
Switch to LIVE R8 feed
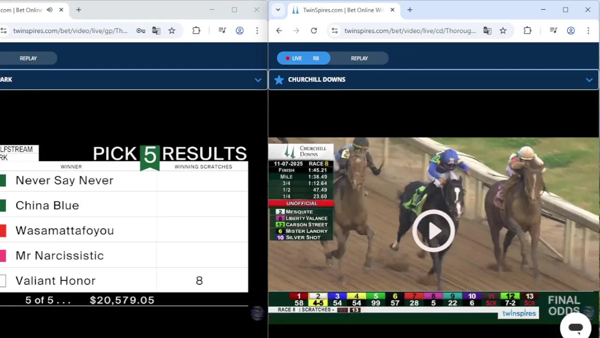point(303,58)
